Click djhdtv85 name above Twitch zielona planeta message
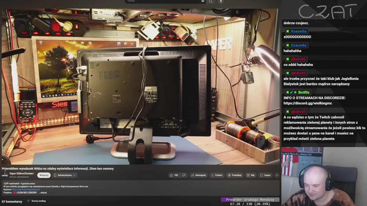Screen dimensions: 367x206 [298, 112]
